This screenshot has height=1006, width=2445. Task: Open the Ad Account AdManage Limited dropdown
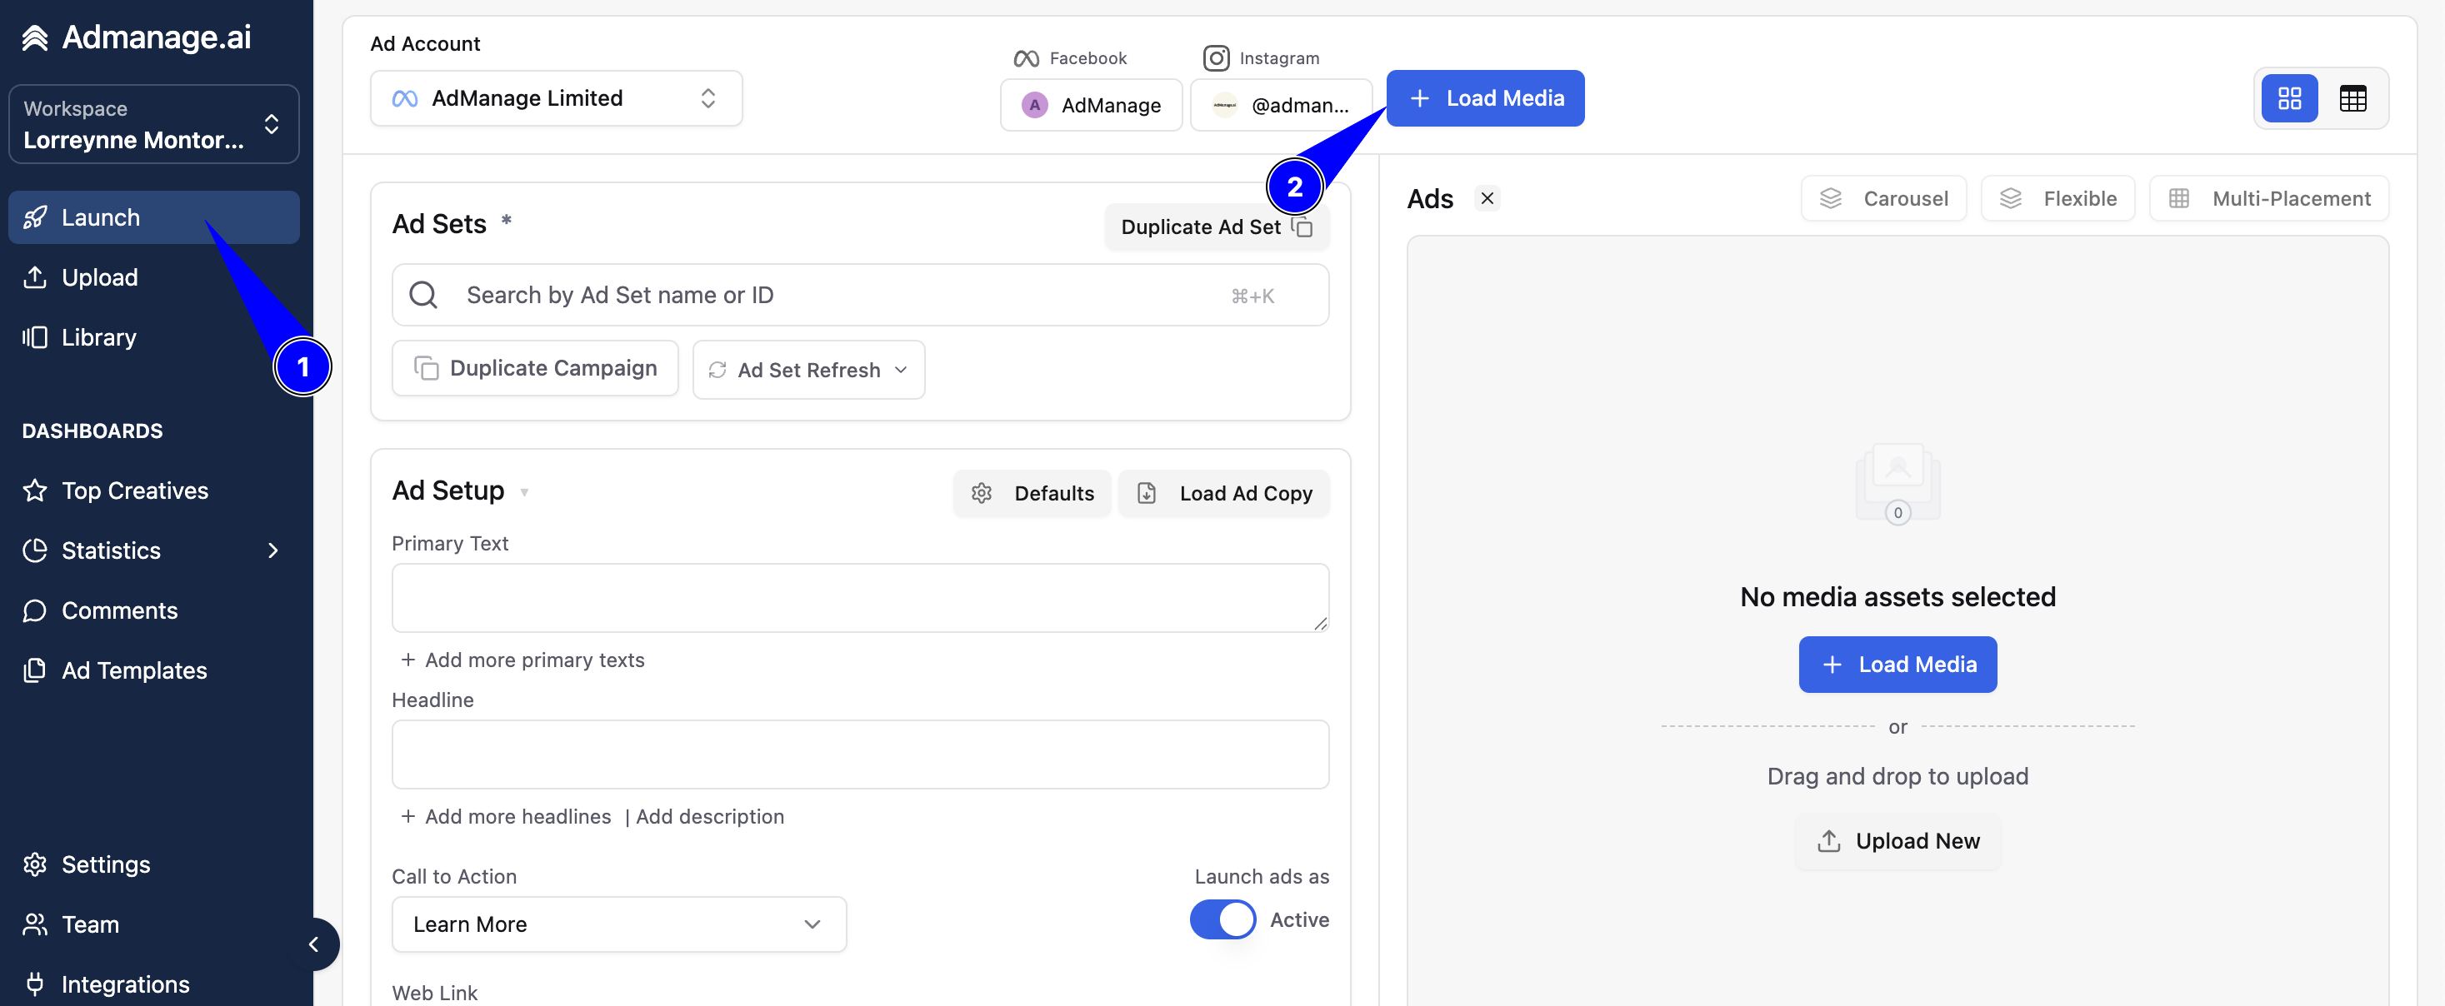click(x=556, y=97)
